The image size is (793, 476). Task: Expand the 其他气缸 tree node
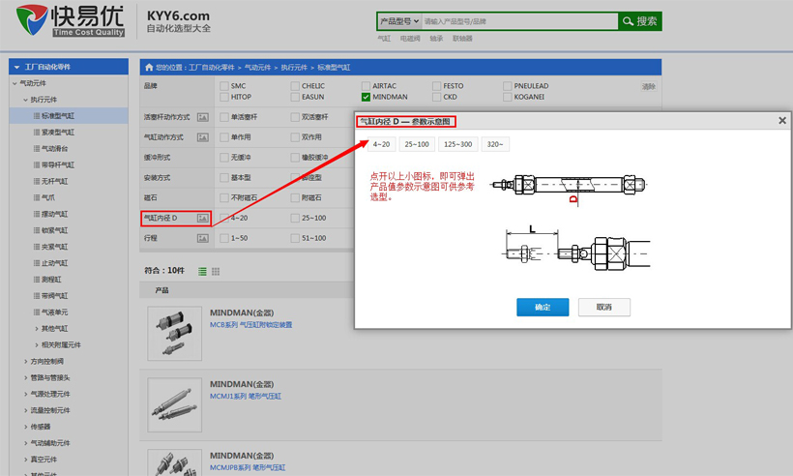[37, 329]
